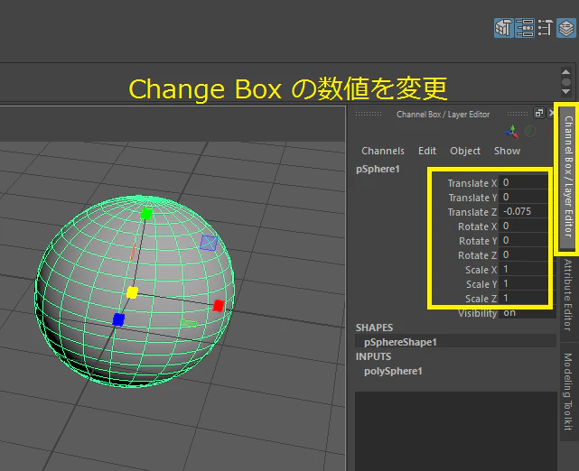
Task: Expand the polySphere1 input node
Action: (x=393, y=371)
